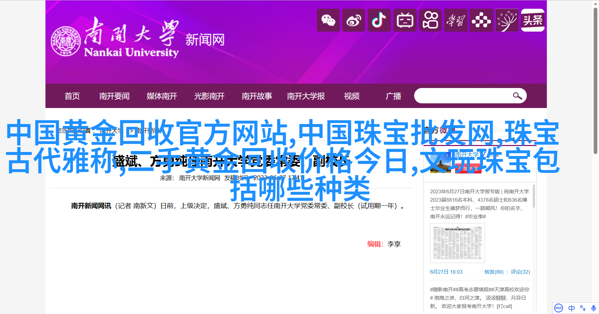Open the Kuaishou camera icon
This screenshot has height=314, width=599.
430,20
